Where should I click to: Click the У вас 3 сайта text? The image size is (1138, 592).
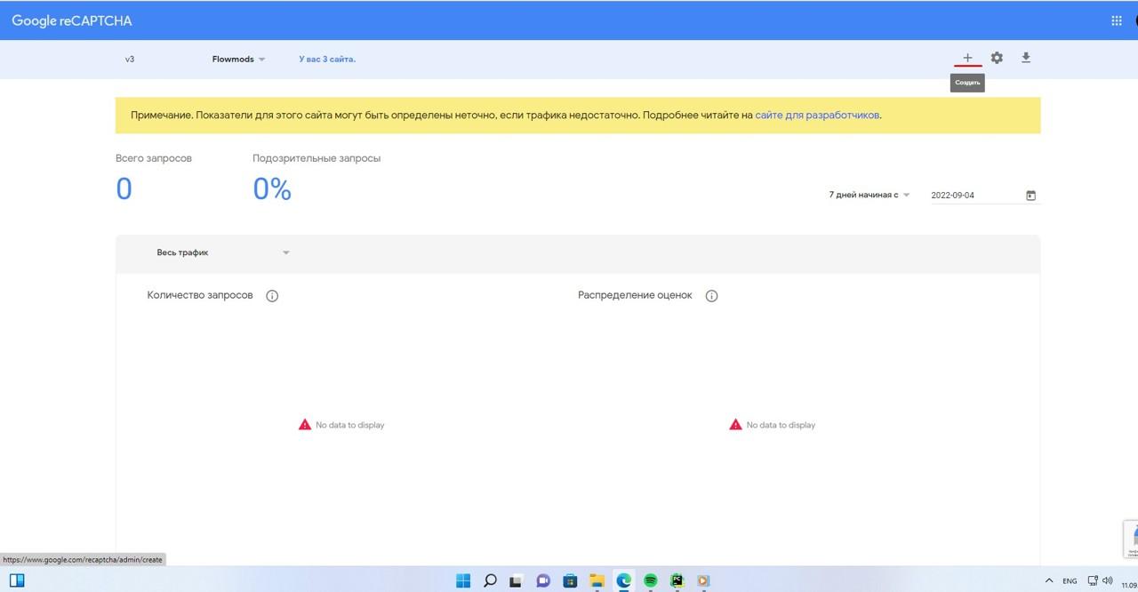tap(327, 60)
